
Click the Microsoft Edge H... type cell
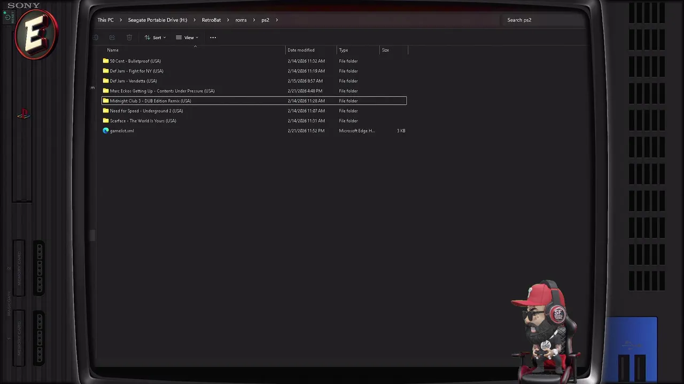click(357, 131)
